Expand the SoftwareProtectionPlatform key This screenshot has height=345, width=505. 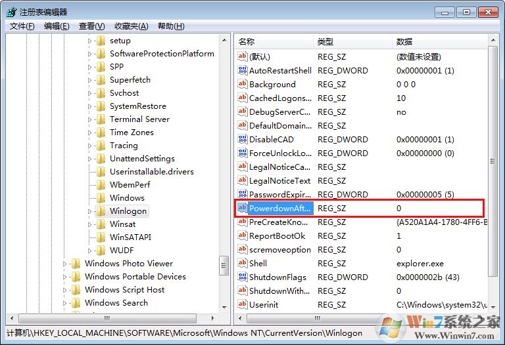coord(90,54)
